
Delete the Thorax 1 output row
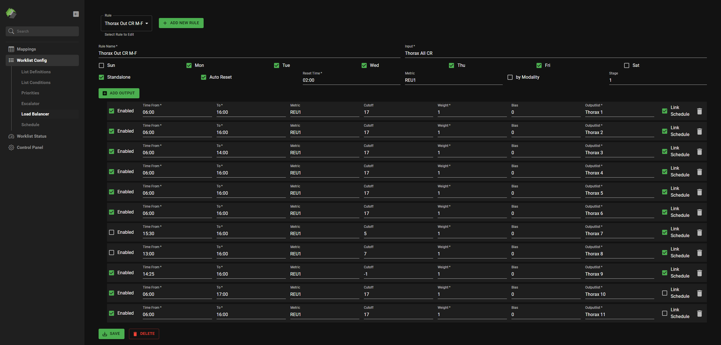699,111
